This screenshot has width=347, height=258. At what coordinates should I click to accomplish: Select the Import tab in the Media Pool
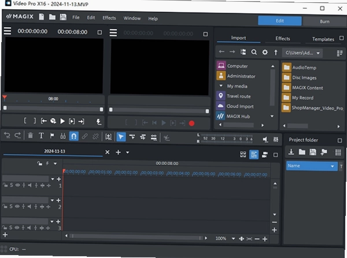coord(238,38)
